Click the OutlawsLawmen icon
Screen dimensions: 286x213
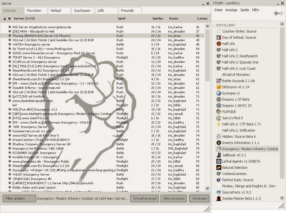(x=219, y=174)
